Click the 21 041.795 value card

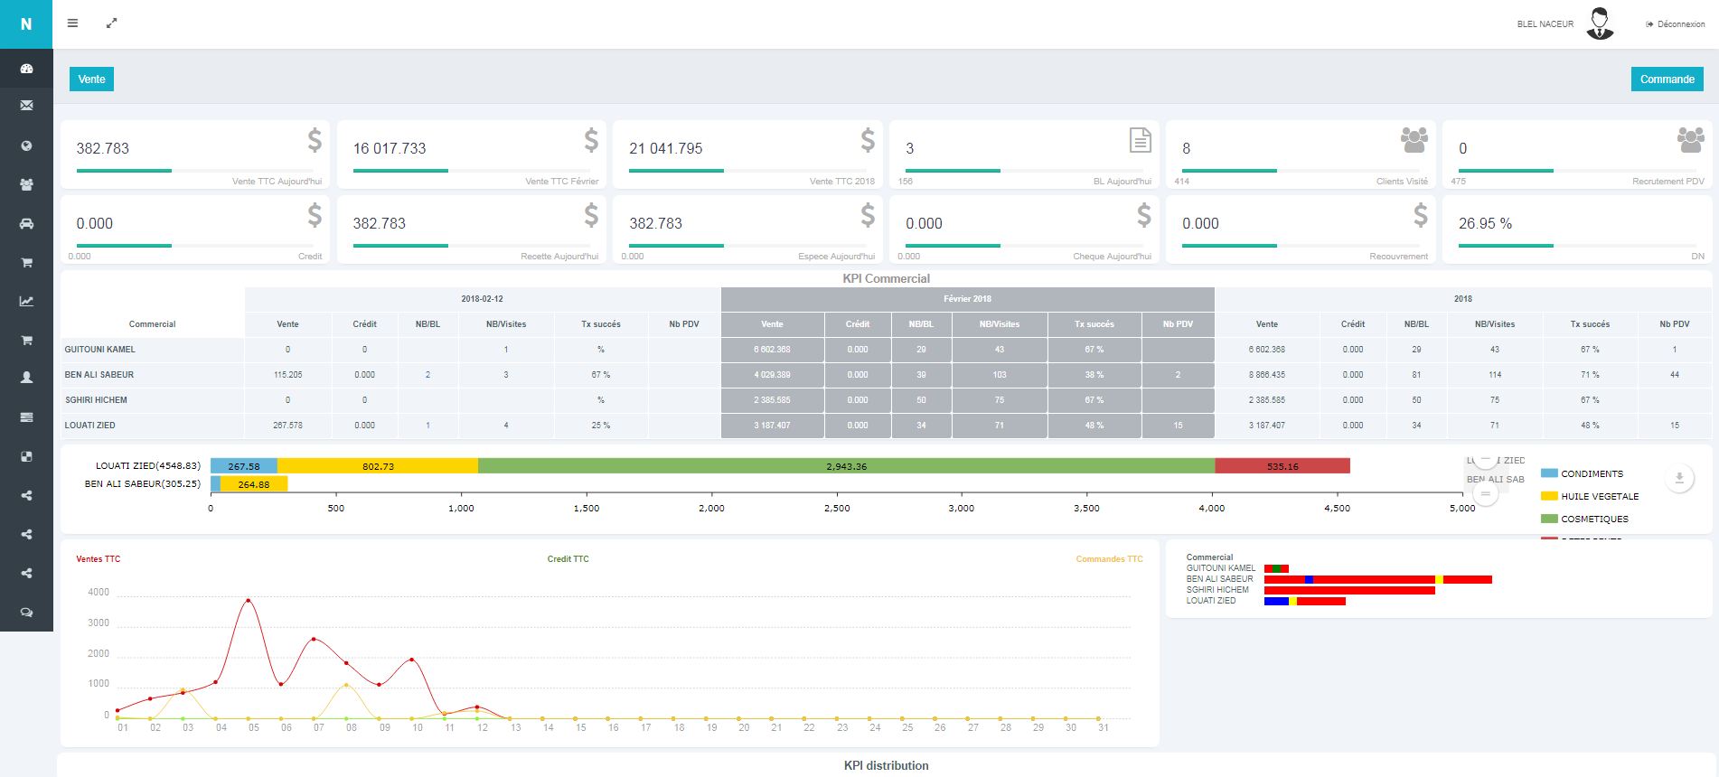[747, 154]
